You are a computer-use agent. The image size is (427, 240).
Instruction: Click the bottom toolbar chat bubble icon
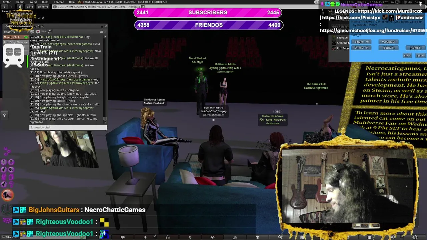[x=122, y=237]
